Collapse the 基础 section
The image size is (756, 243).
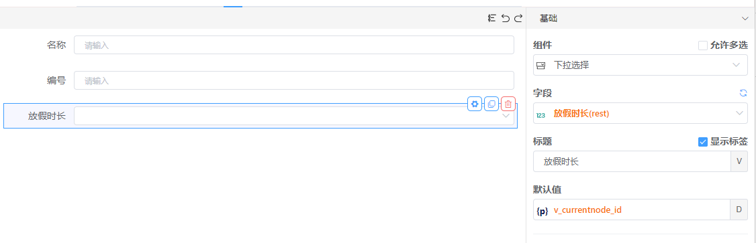[744, 19]
